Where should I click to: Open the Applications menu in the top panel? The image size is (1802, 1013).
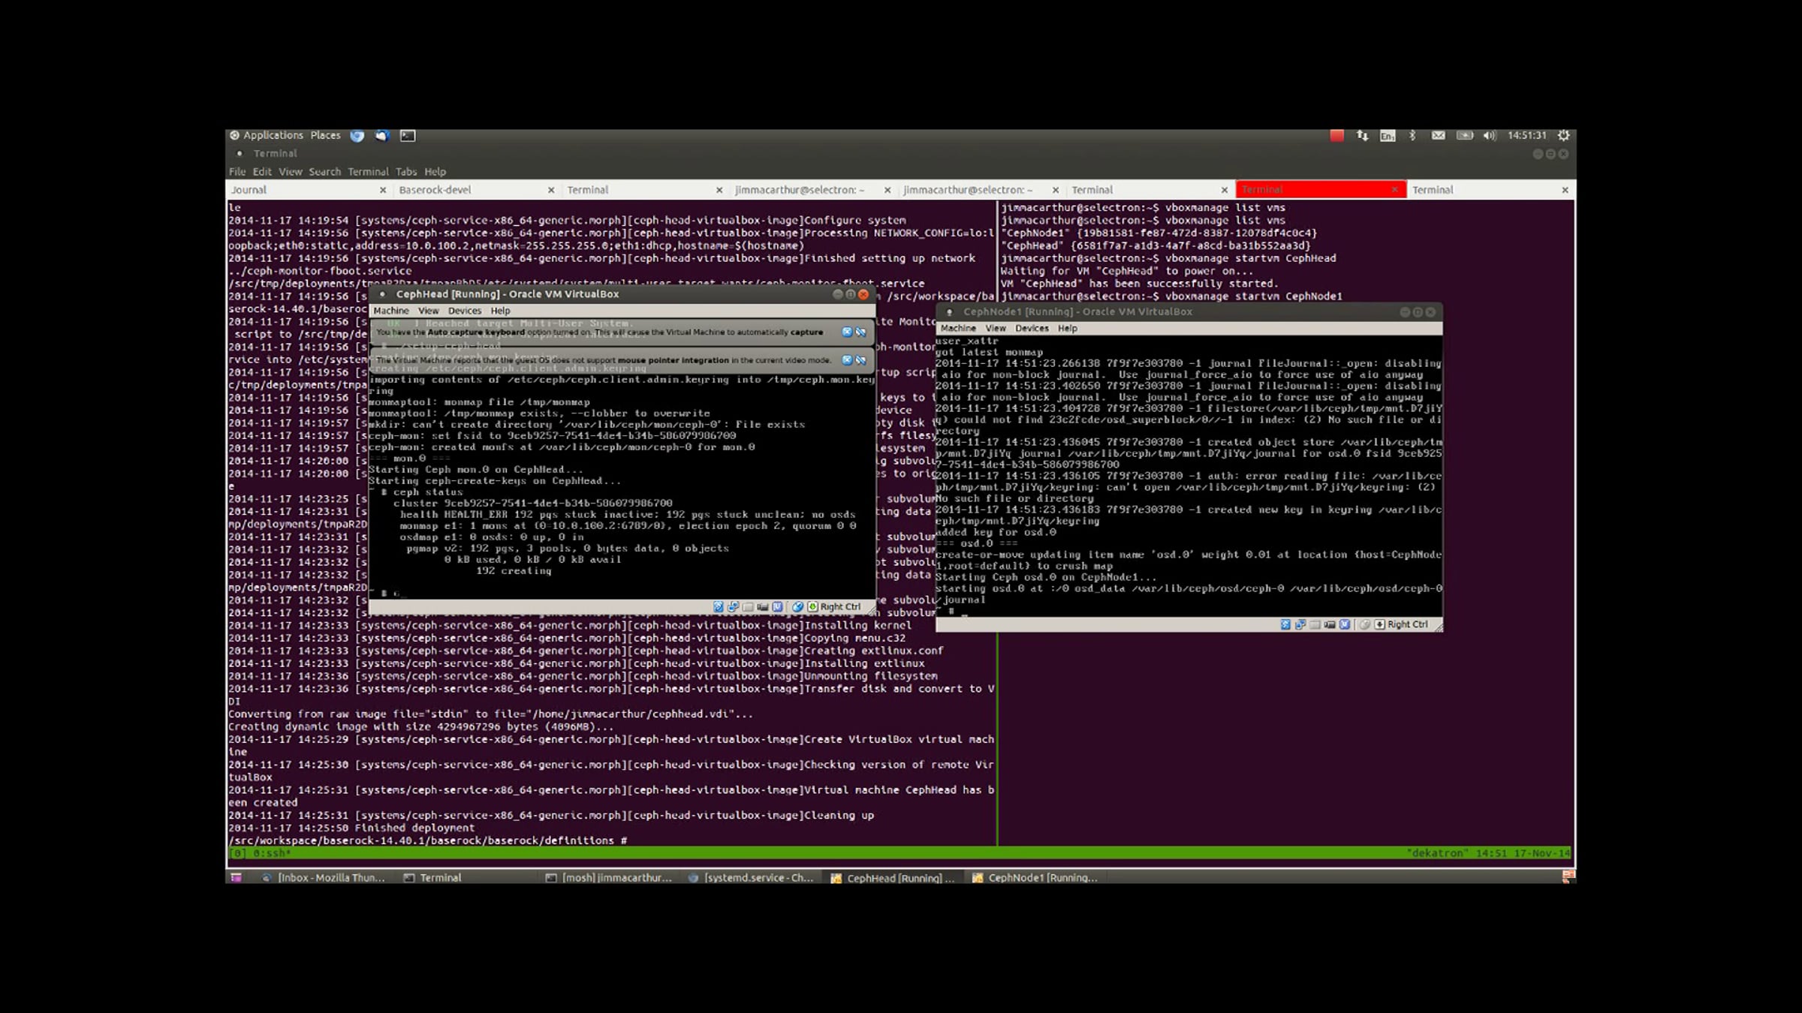point(267,135)
